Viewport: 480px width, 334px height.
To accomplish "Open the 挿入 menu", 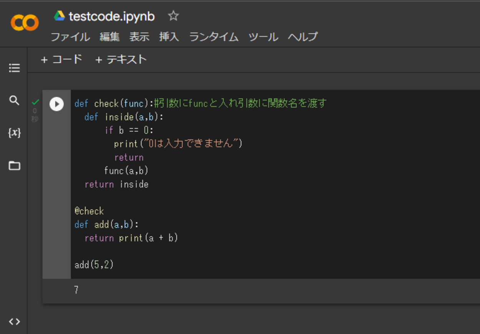I will pos(169,37).
